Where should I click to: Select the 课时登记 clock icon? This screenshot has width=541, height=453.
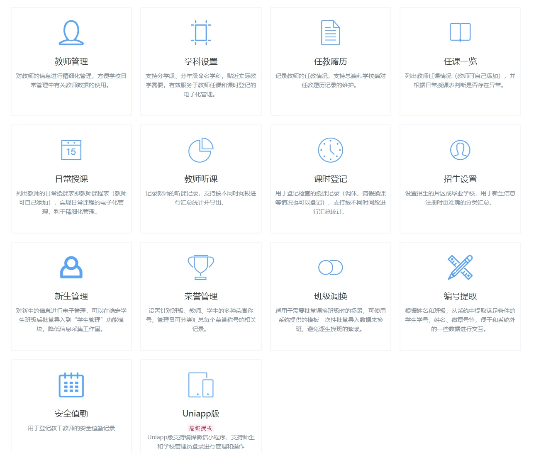click(x=330, y=150)
